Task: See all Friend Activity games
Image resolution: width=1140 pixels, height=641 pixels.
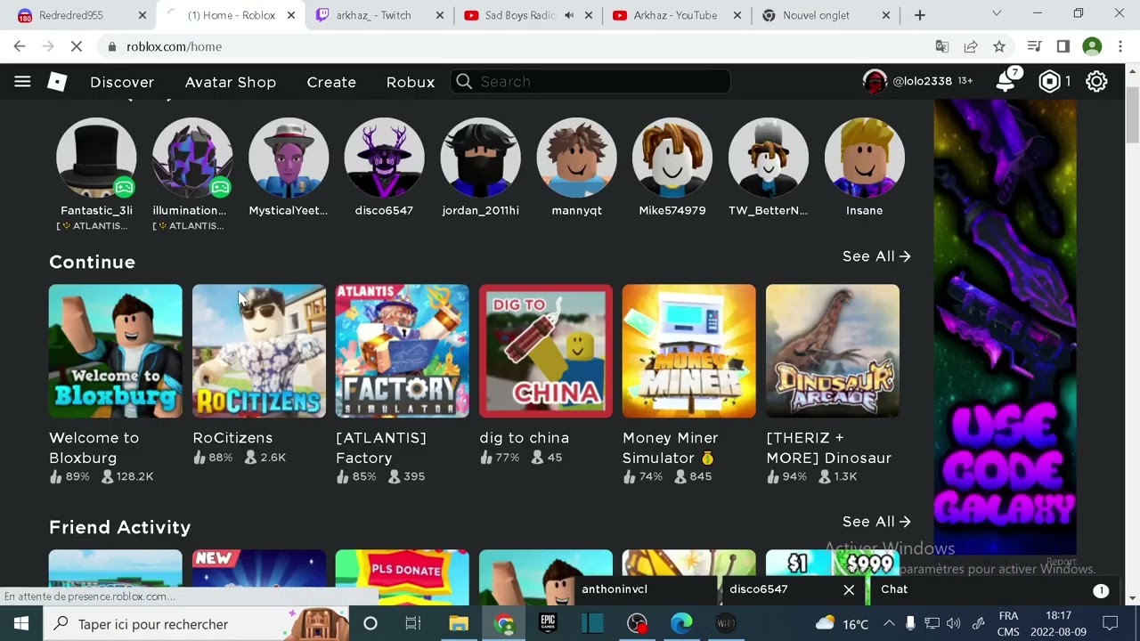Action: point(876,522)
